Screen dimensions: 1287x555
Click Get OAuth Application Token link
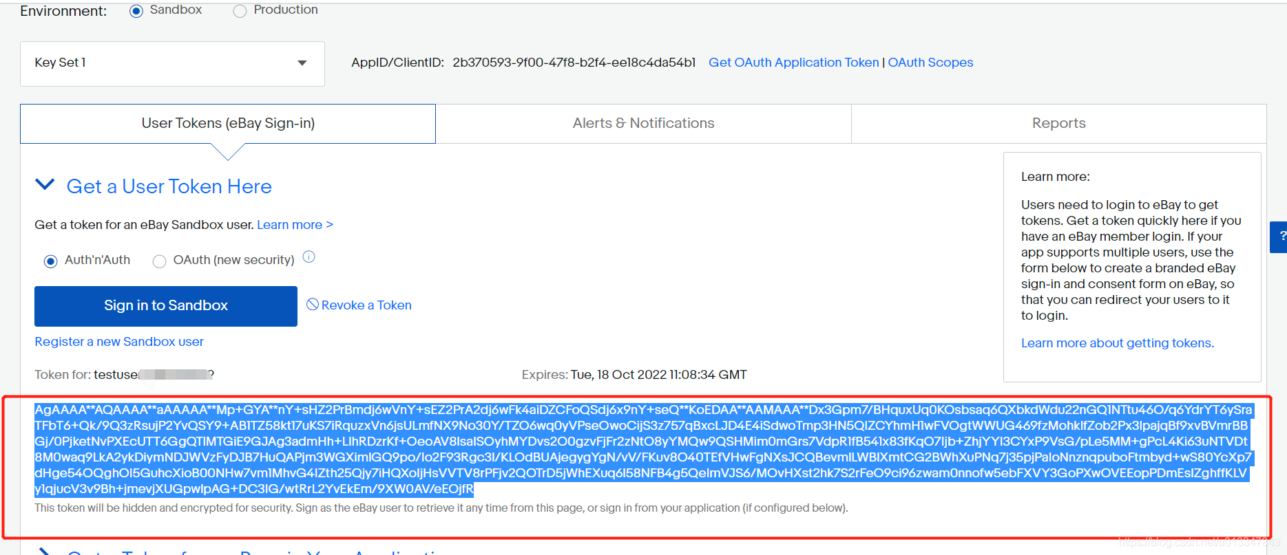793,63
